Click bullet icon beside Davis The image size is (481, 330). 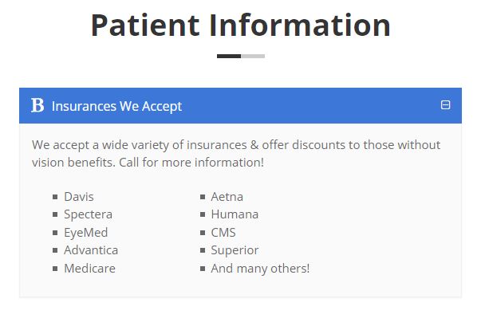[55, 197]
